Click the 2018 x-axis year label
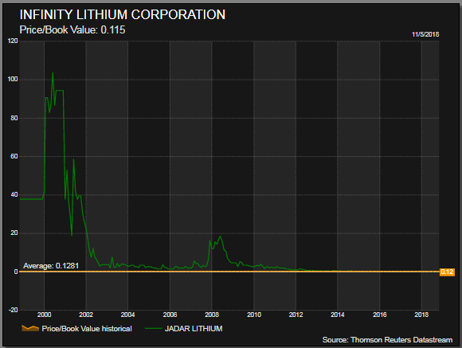462x348 pixels. tap(421, 315)
